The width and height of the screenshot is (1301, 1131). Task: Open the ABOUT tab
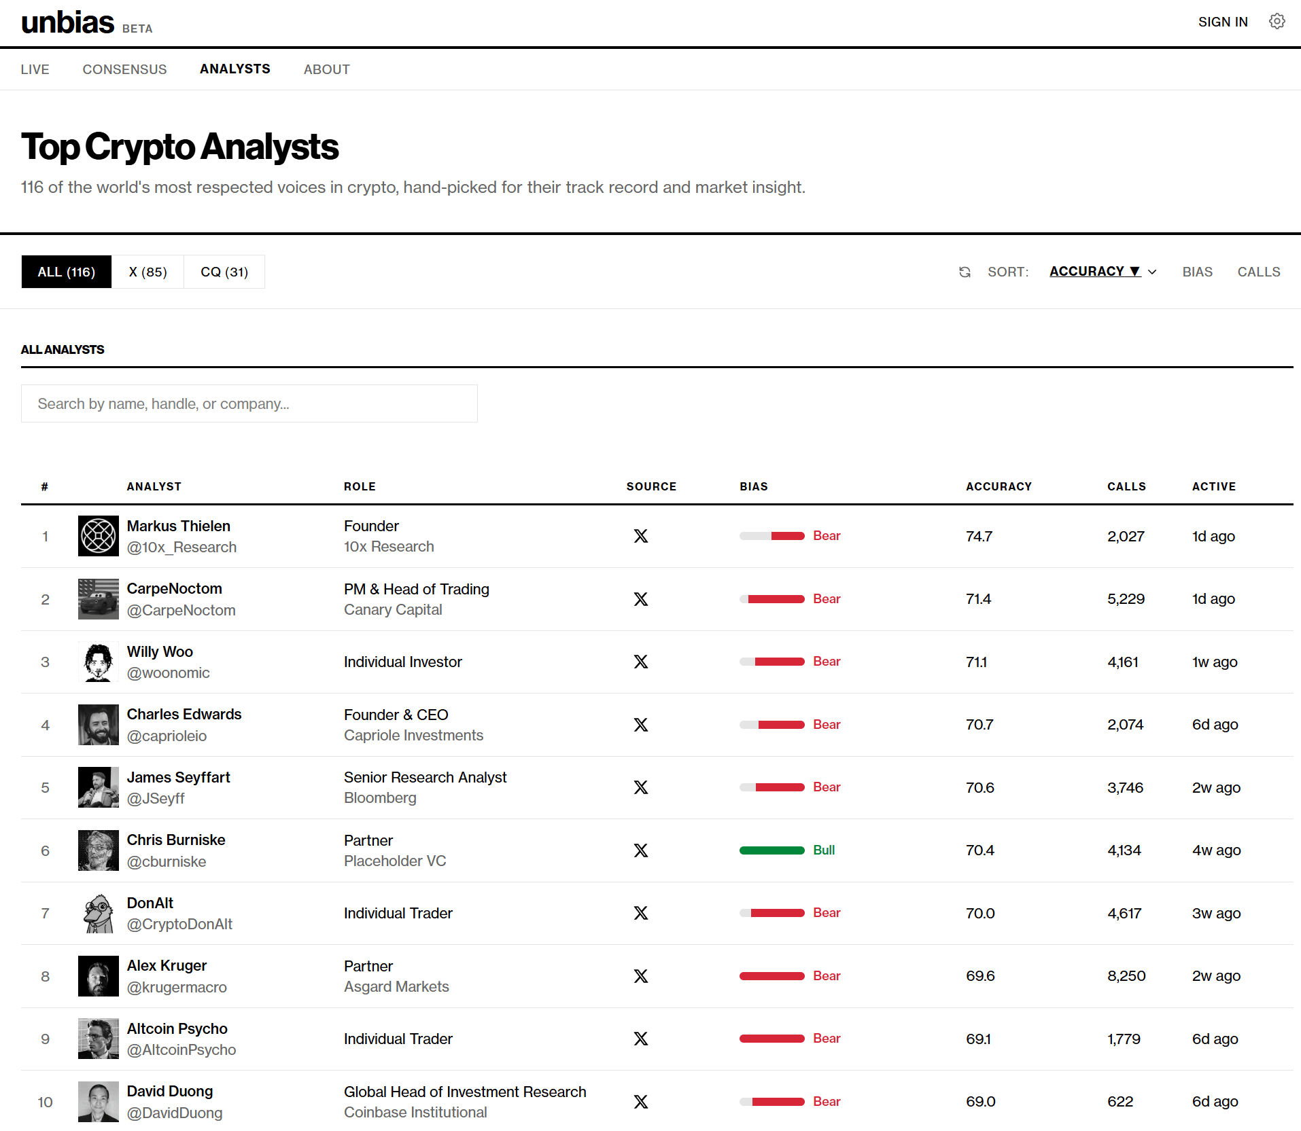pyautogui.click(x=327, y=69)
